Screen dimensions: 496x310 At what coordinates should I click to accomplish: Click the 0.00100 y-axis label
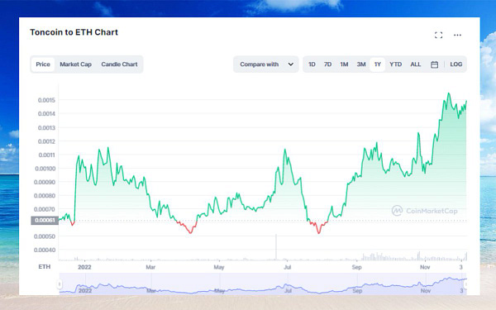coord(45,169)
